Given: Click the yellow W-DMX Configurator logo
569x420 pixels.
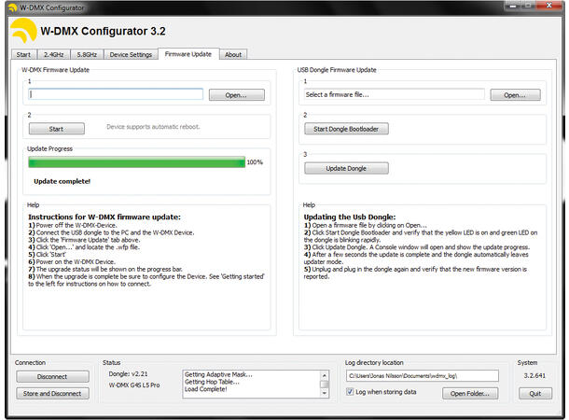Looking at the screenshot, I should [x=23, y=33].
